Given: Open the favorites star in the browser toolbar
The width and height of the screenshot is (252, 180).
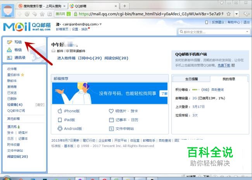Looking at the screenshot, I should tap(42, 14).
